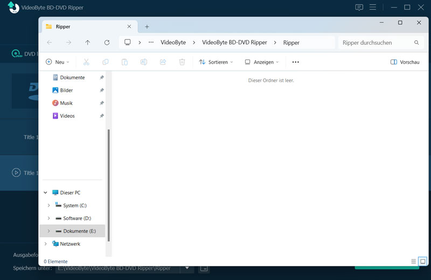431x280 pixels.
Task: Open the Sortieren dropdown
Action: tap(216, 62)
